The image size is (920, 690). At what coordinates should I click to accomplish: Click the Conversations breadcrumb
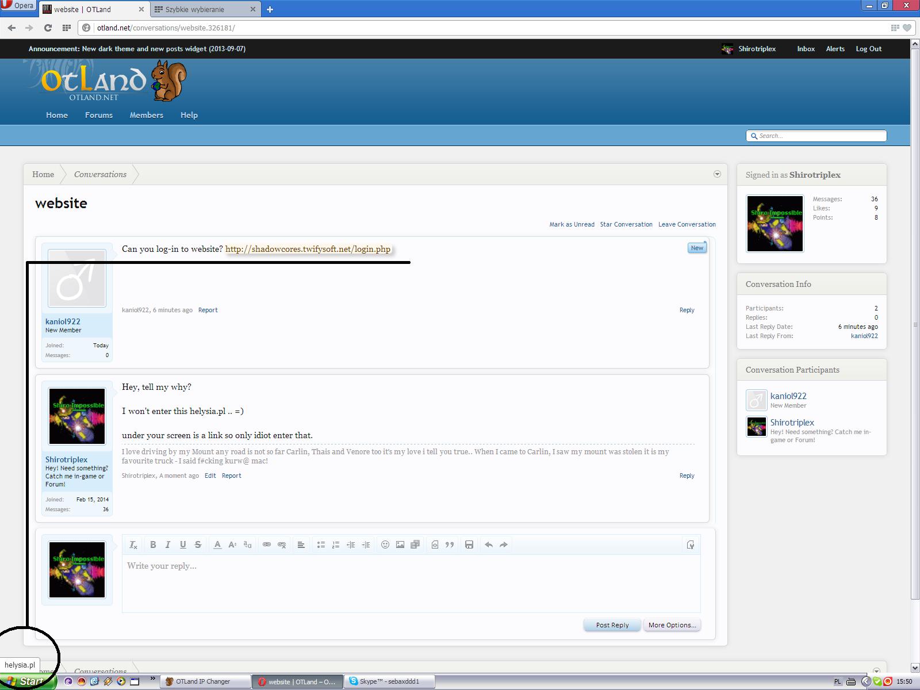pyautogui.click(x=100, y=174)
